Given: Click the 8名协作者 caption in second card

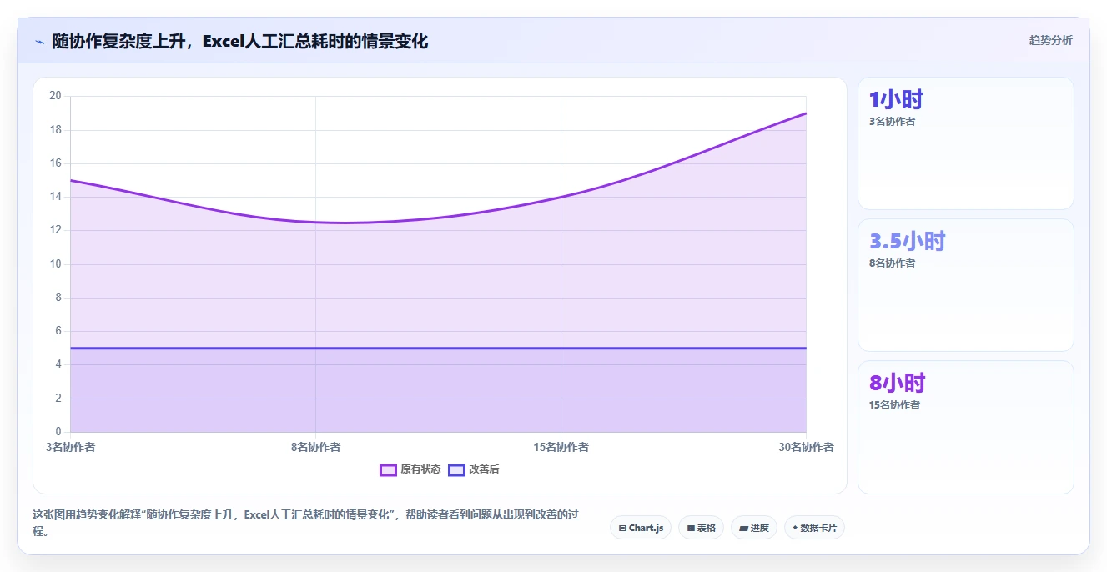Looking at the screenshot, I should [x=893, y=263].
